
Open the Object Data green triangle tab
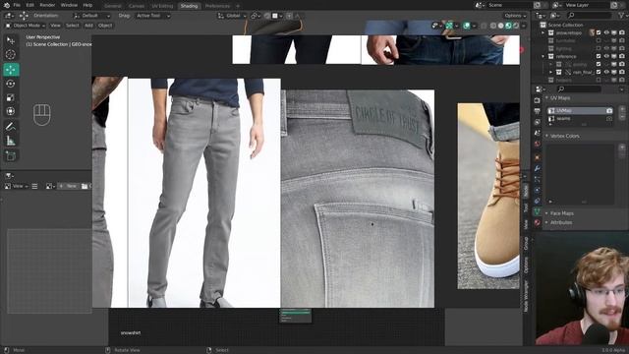coord(538,211)
